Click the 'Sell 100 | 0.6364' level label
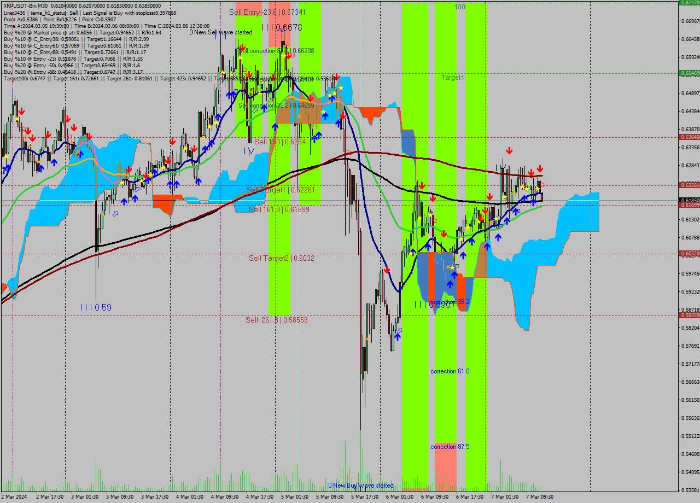This screenshot has width=700, height=503. click(x=280, y=142)
